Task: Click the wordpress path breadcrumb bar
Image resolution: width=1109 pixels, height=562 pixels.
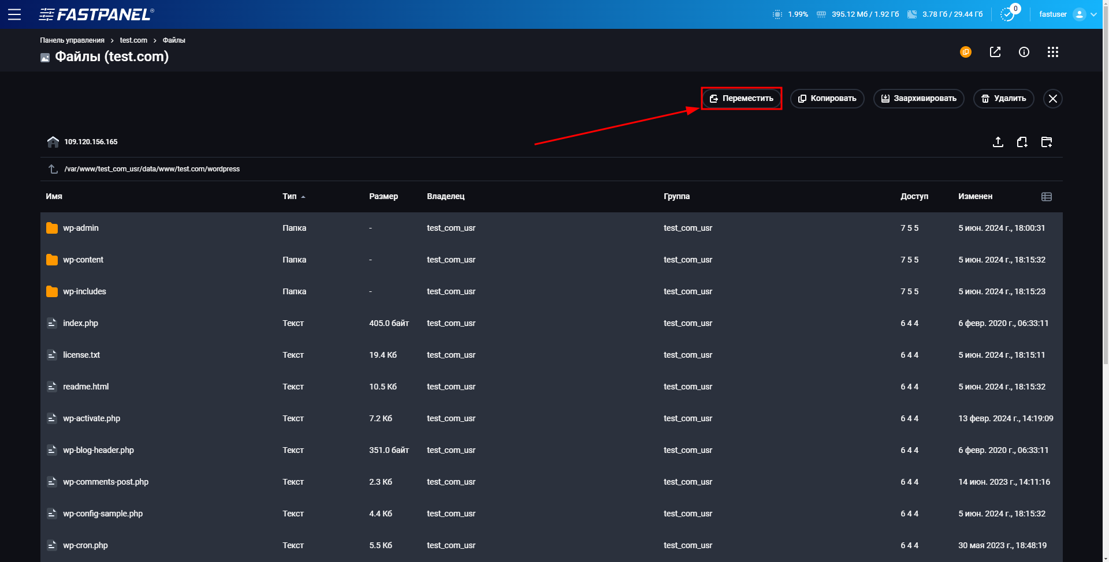Action: tap(152, 168)
